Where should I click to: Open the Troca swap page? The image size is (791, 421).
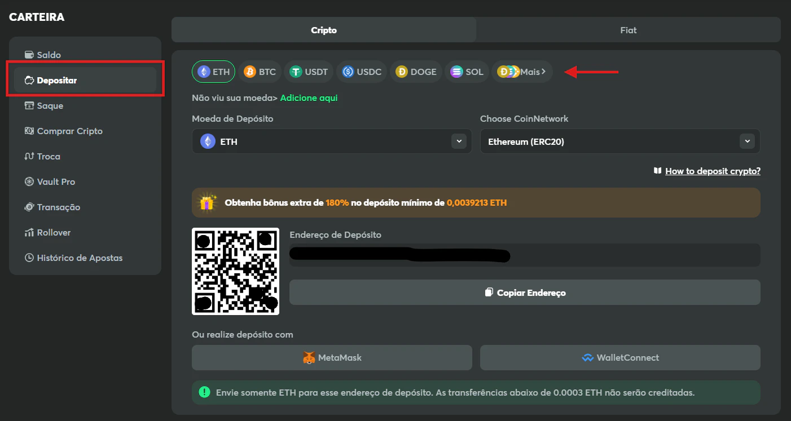point(85,156)
